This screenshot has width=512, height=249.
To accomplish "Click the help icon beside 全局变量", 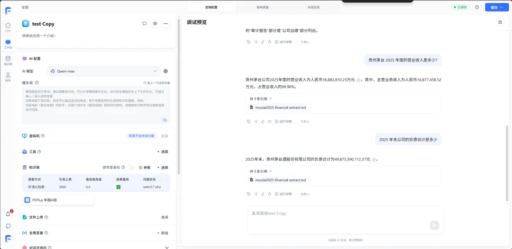I will 46,233.
